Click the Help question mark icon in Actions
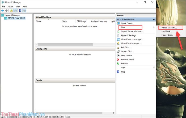Image resolution: width=186 pixels, height=118 pixels. coord(118,72)
